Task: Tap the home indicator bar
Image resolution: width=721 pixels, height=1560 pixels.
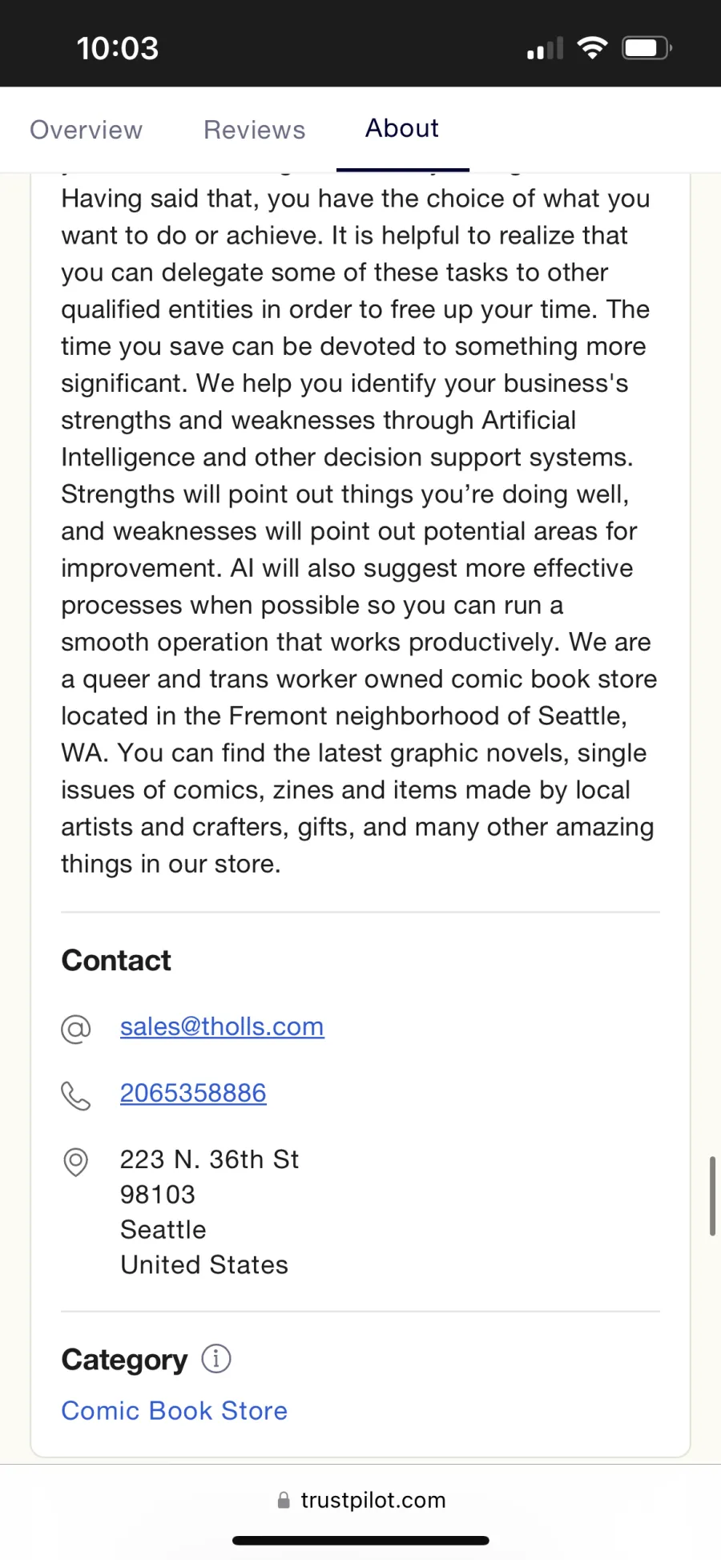Action: coord(360,1540)
